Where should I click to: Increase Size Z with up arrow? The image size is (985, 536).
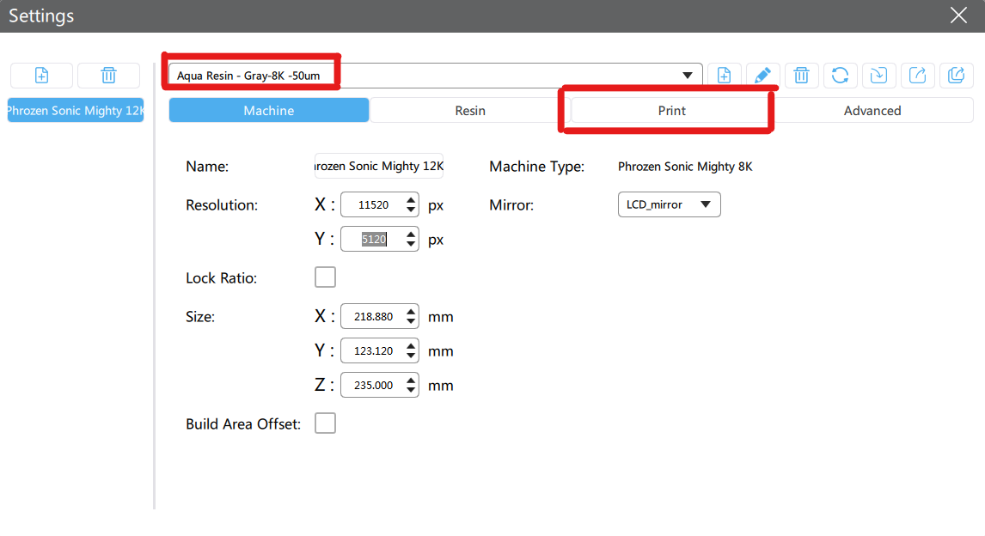click(411, 381)
